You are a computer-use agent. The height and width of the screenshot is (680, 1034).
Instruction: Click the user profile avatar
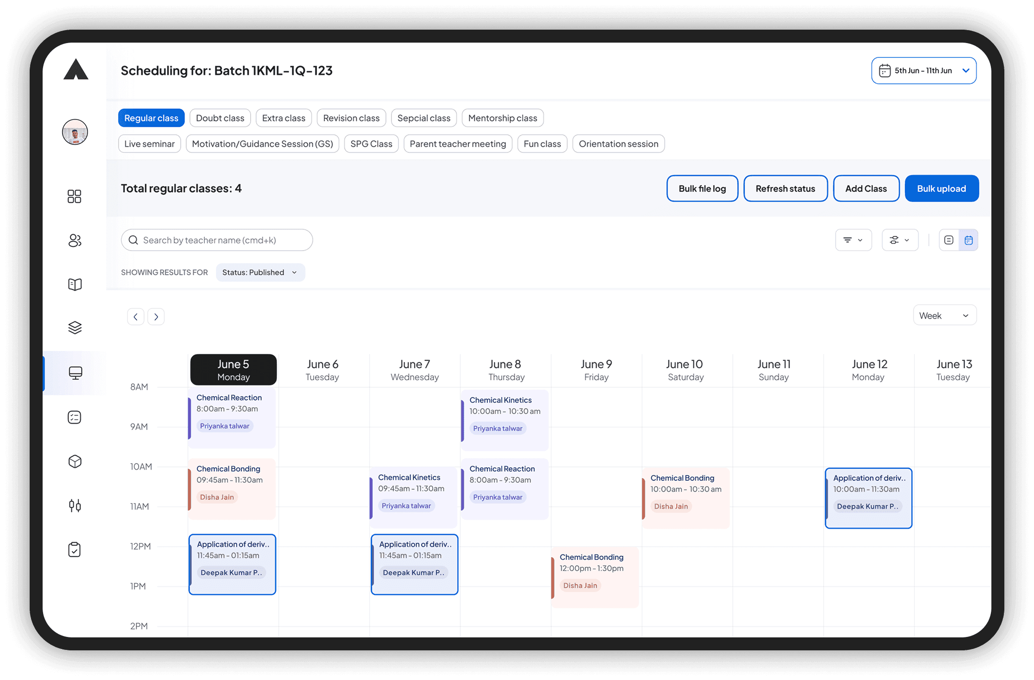click(x=75, y=132)
